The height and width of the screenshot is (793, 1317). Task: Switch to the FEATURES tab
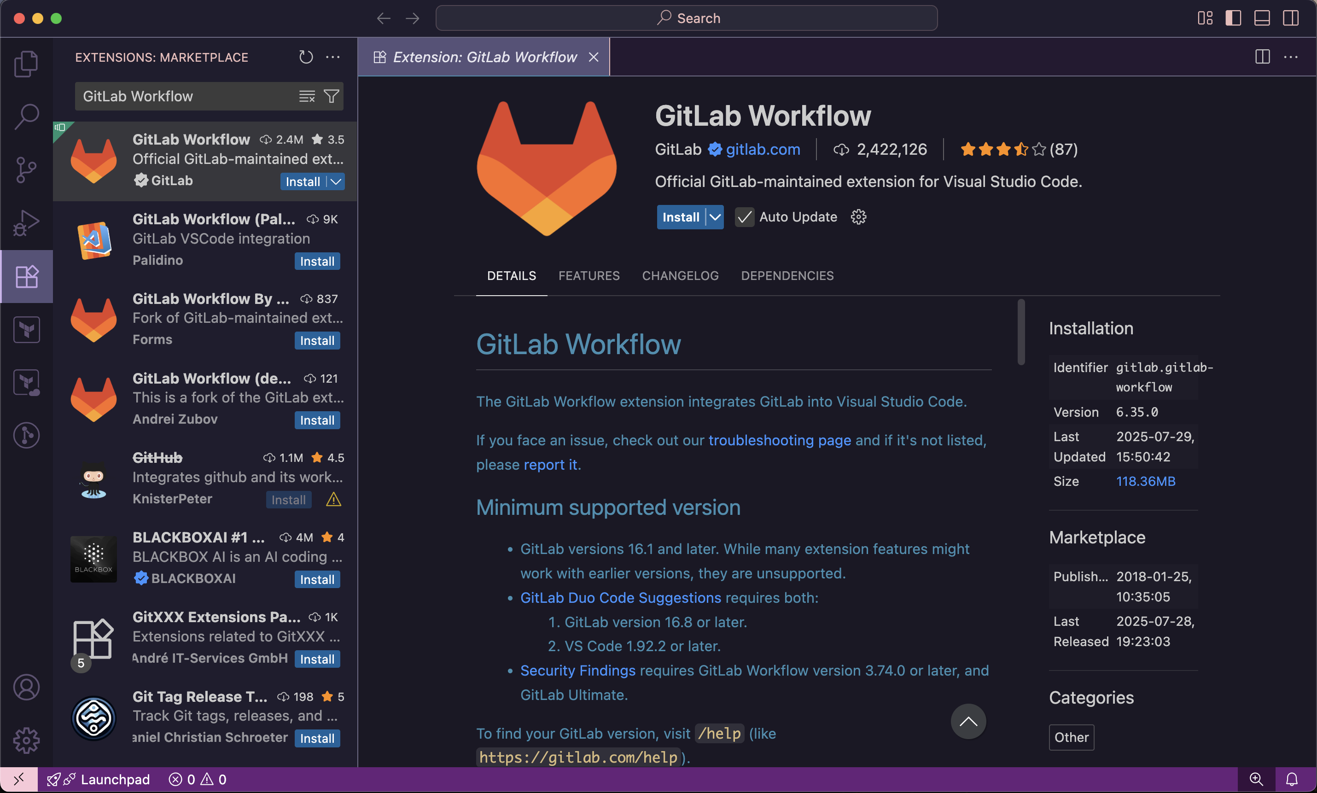pyautogui.click(x=589, y=275)
